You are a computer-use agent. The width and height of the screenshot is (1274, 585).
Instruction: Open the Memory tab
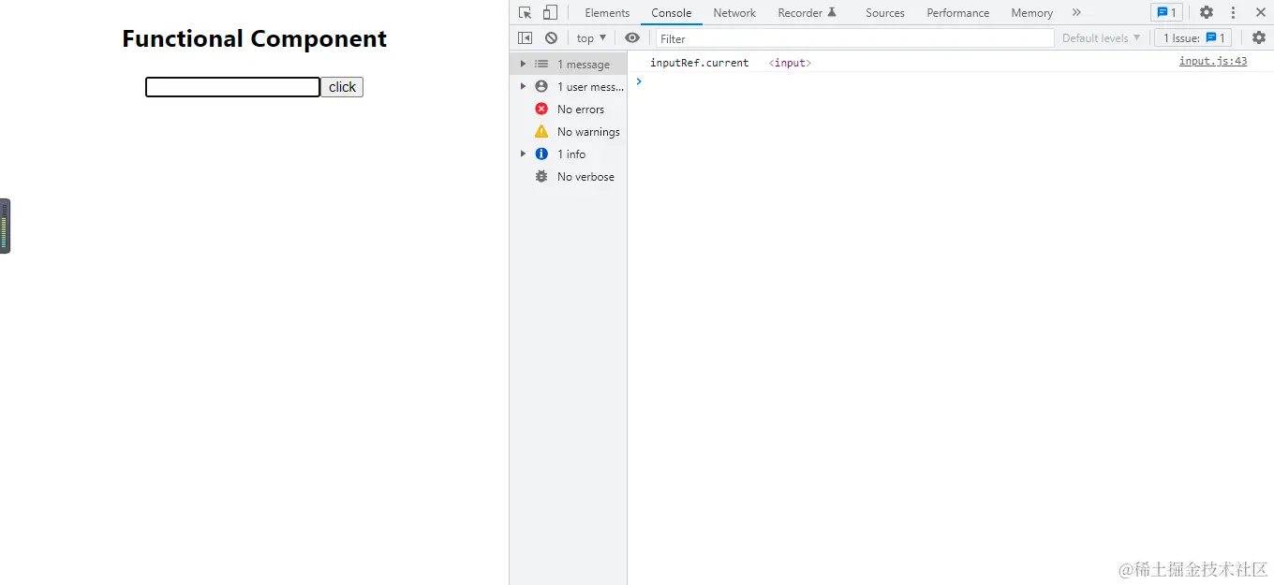pos(1031,12)
